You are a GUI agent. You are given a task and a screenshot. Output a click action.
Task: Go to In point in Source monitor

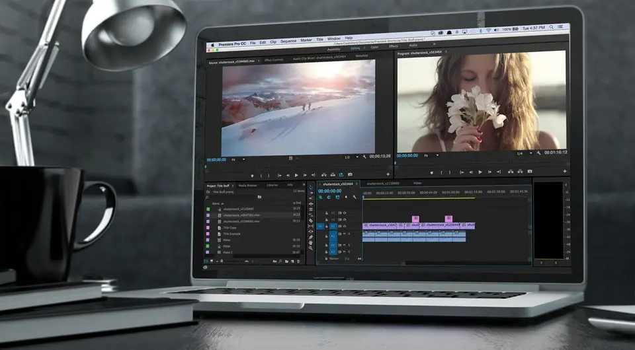(279, 176)
